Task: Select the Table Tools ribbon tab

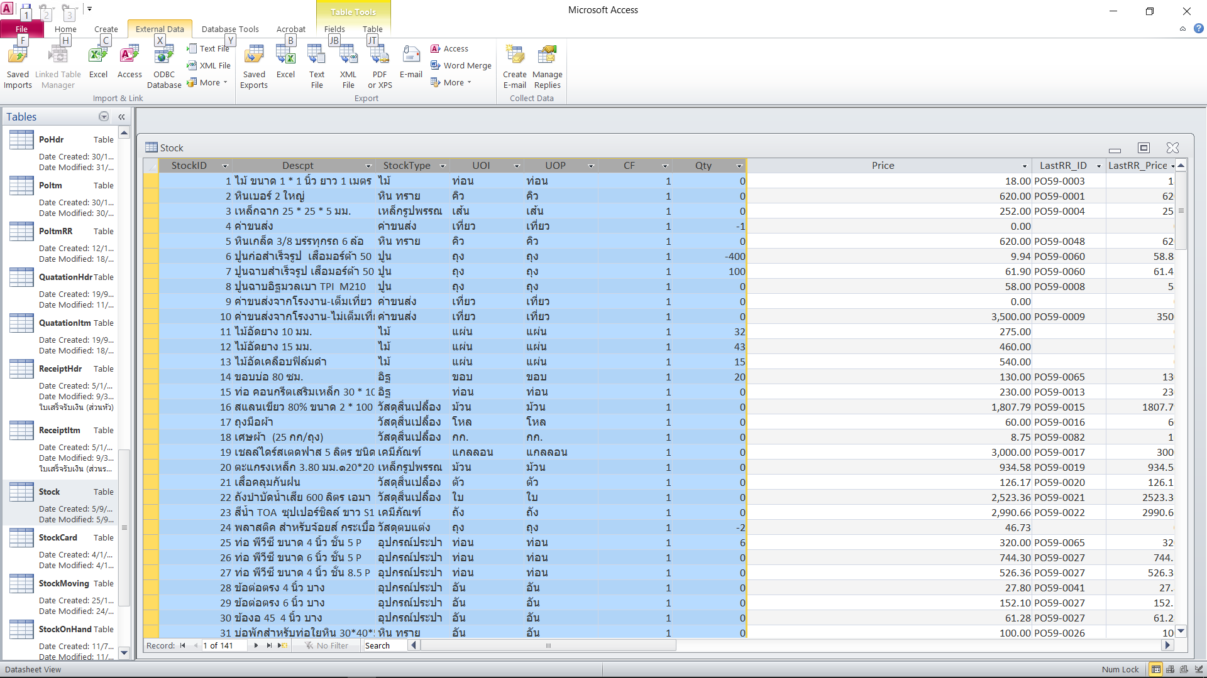Action: point(352,10)
